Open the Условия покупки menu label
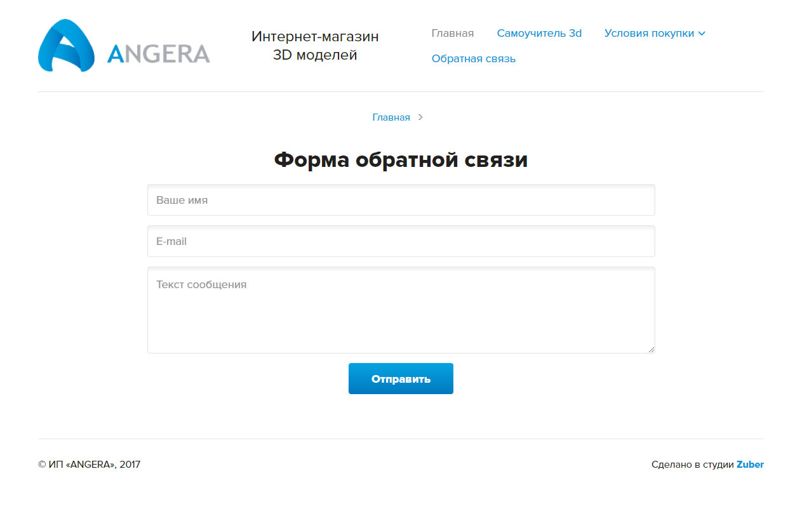 [648, 34]
